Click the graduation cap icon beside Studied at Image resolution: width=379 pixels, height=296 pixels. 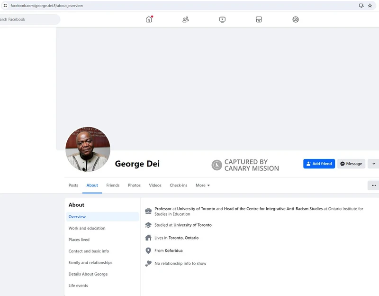(x=148, y=225)
